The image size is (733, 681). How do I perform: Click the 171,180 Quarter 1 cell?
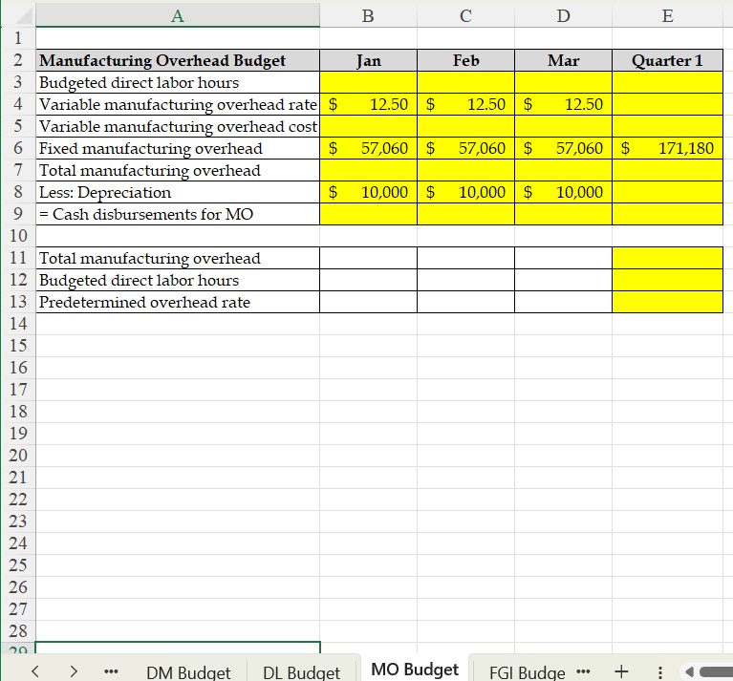tap(668, 148)
